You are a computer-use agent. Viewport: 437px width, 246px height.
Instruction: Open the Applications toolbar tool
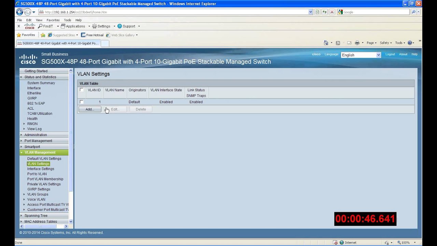[73, 26]
